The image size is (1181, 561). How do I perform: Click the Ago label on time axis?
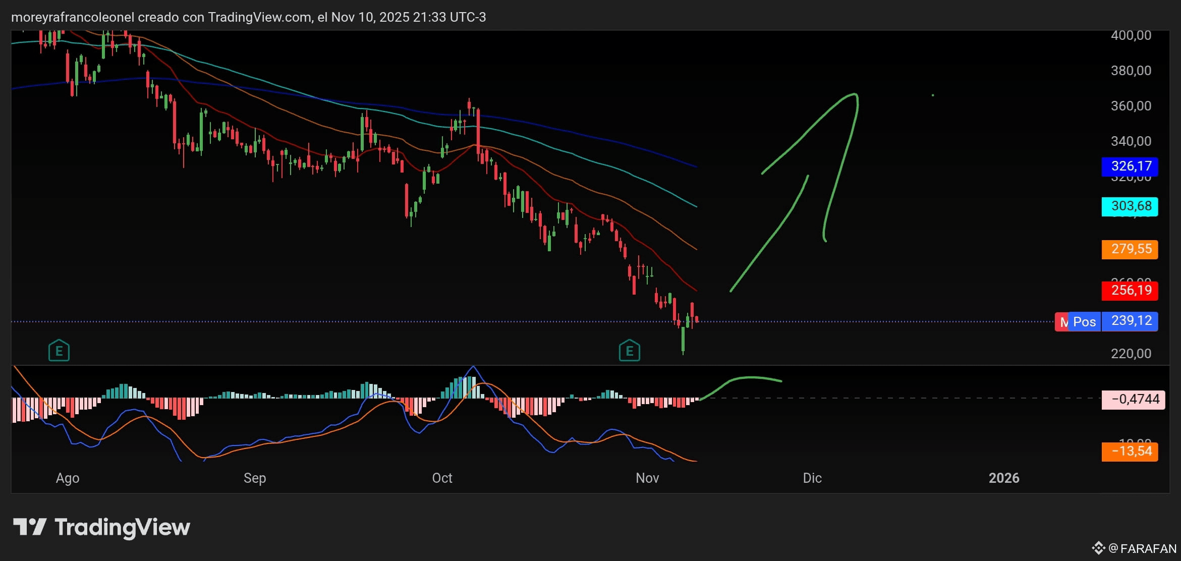[x=68, y=478]
